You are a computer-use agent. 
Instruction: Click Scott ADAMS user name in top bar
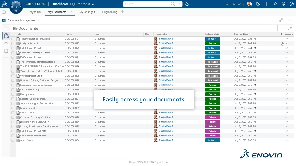coord(235,4)
